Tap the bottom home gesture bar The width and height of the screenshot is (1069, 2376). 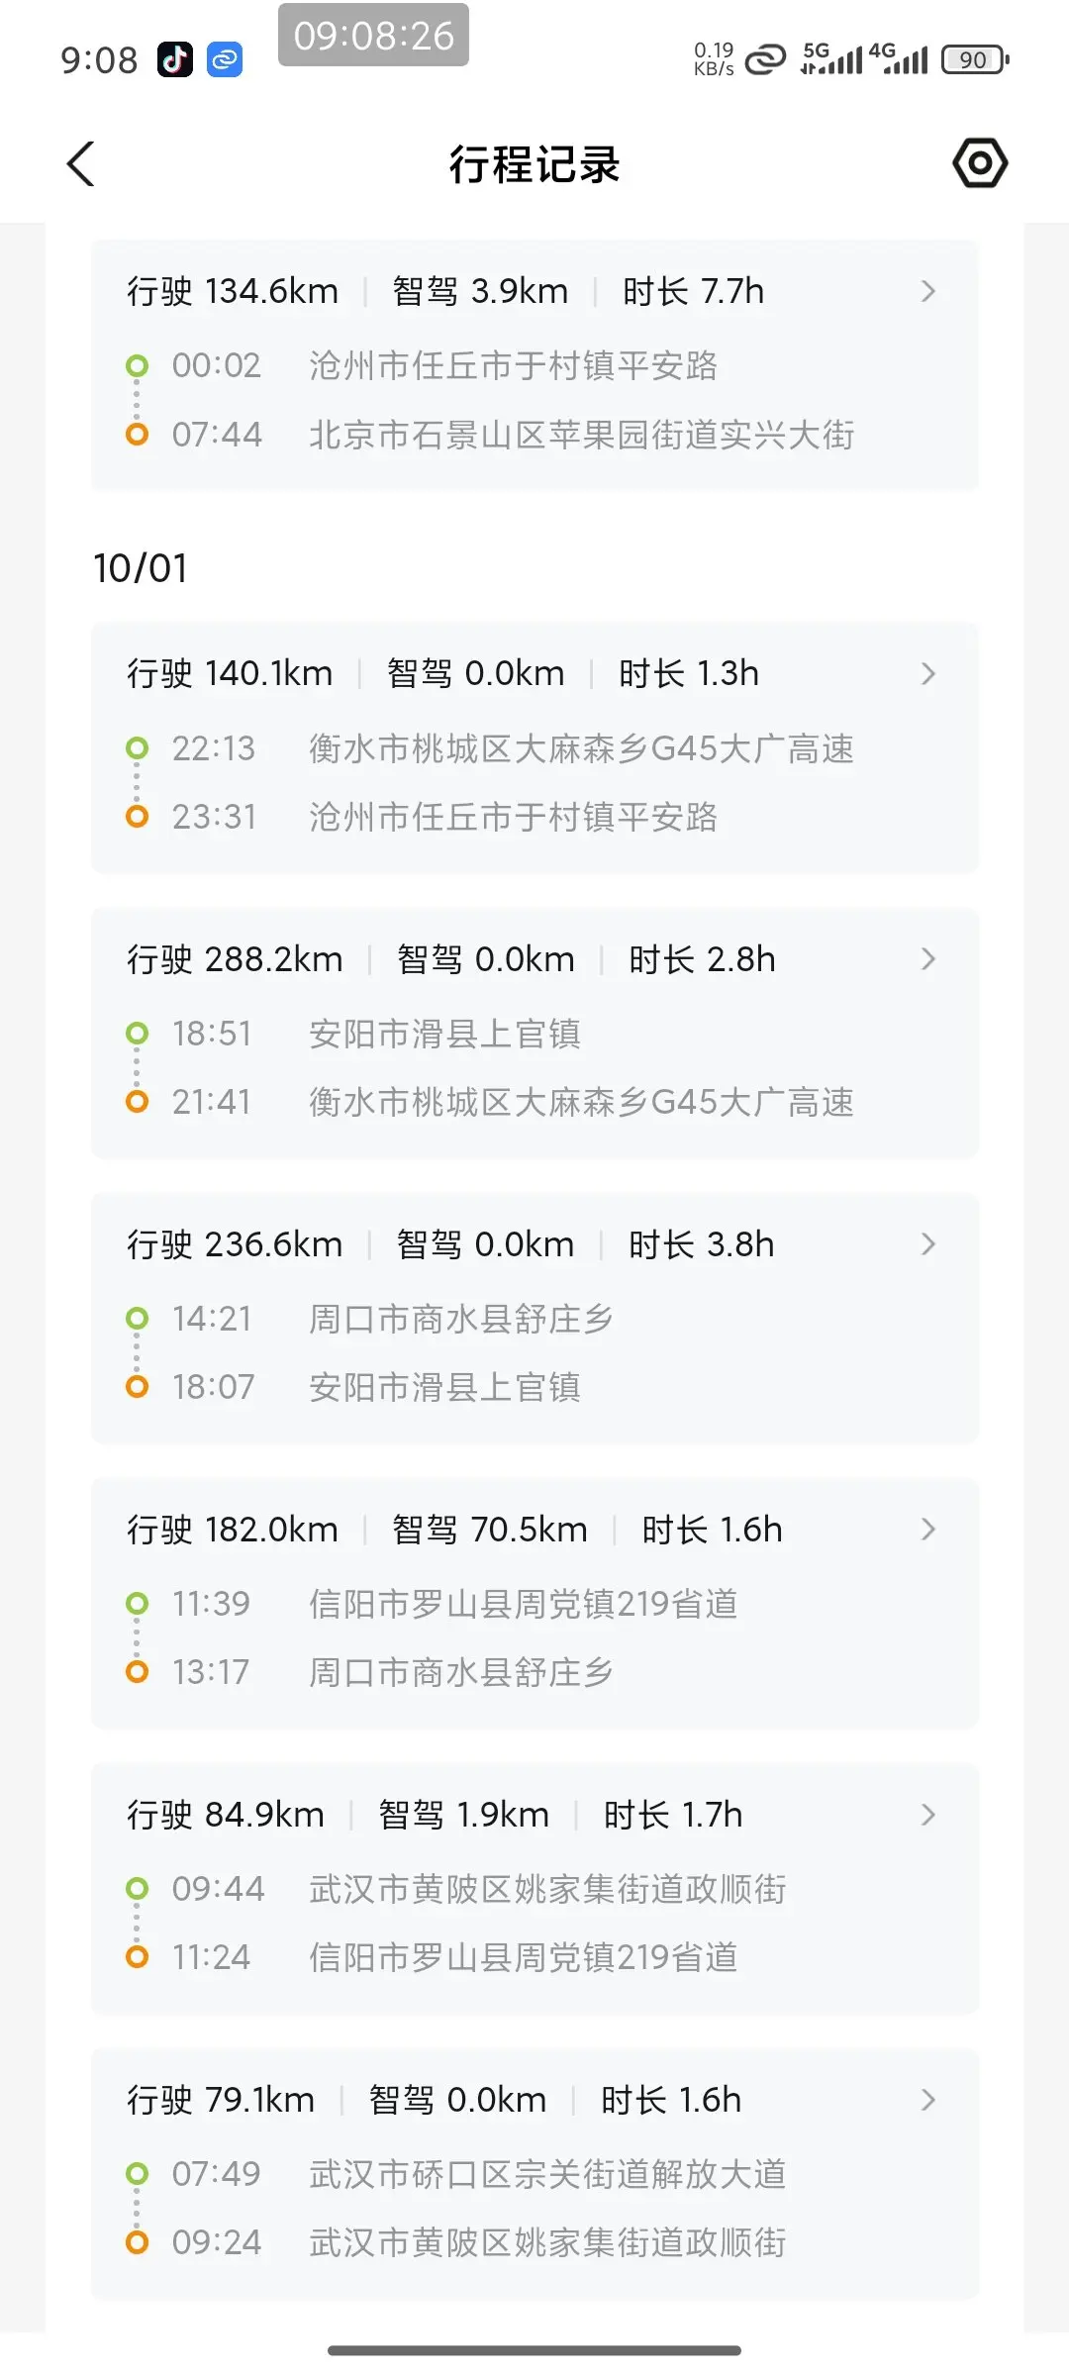(534, 2350)
